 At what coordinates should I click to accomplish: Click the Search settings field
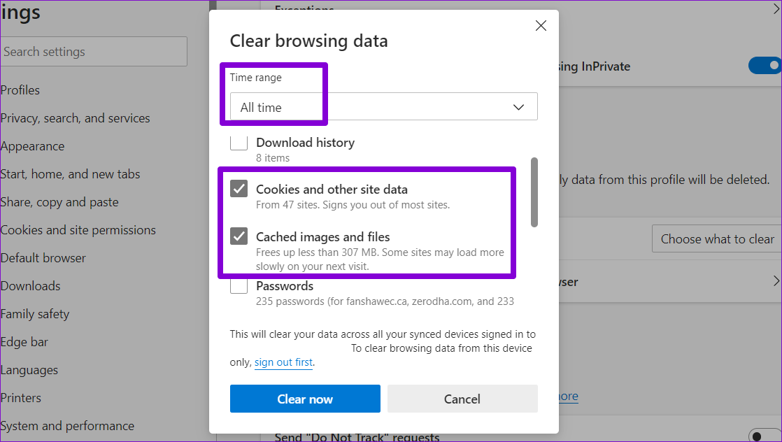pos(93,52)
